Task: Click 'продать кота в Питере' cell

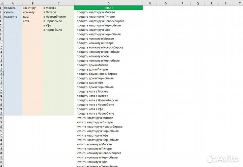Action: pos(108,96)
